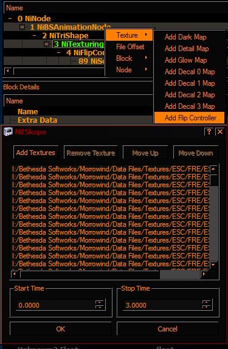Click block tree scroll-left arrow
The image size is (228, 349).
point(8,72)
